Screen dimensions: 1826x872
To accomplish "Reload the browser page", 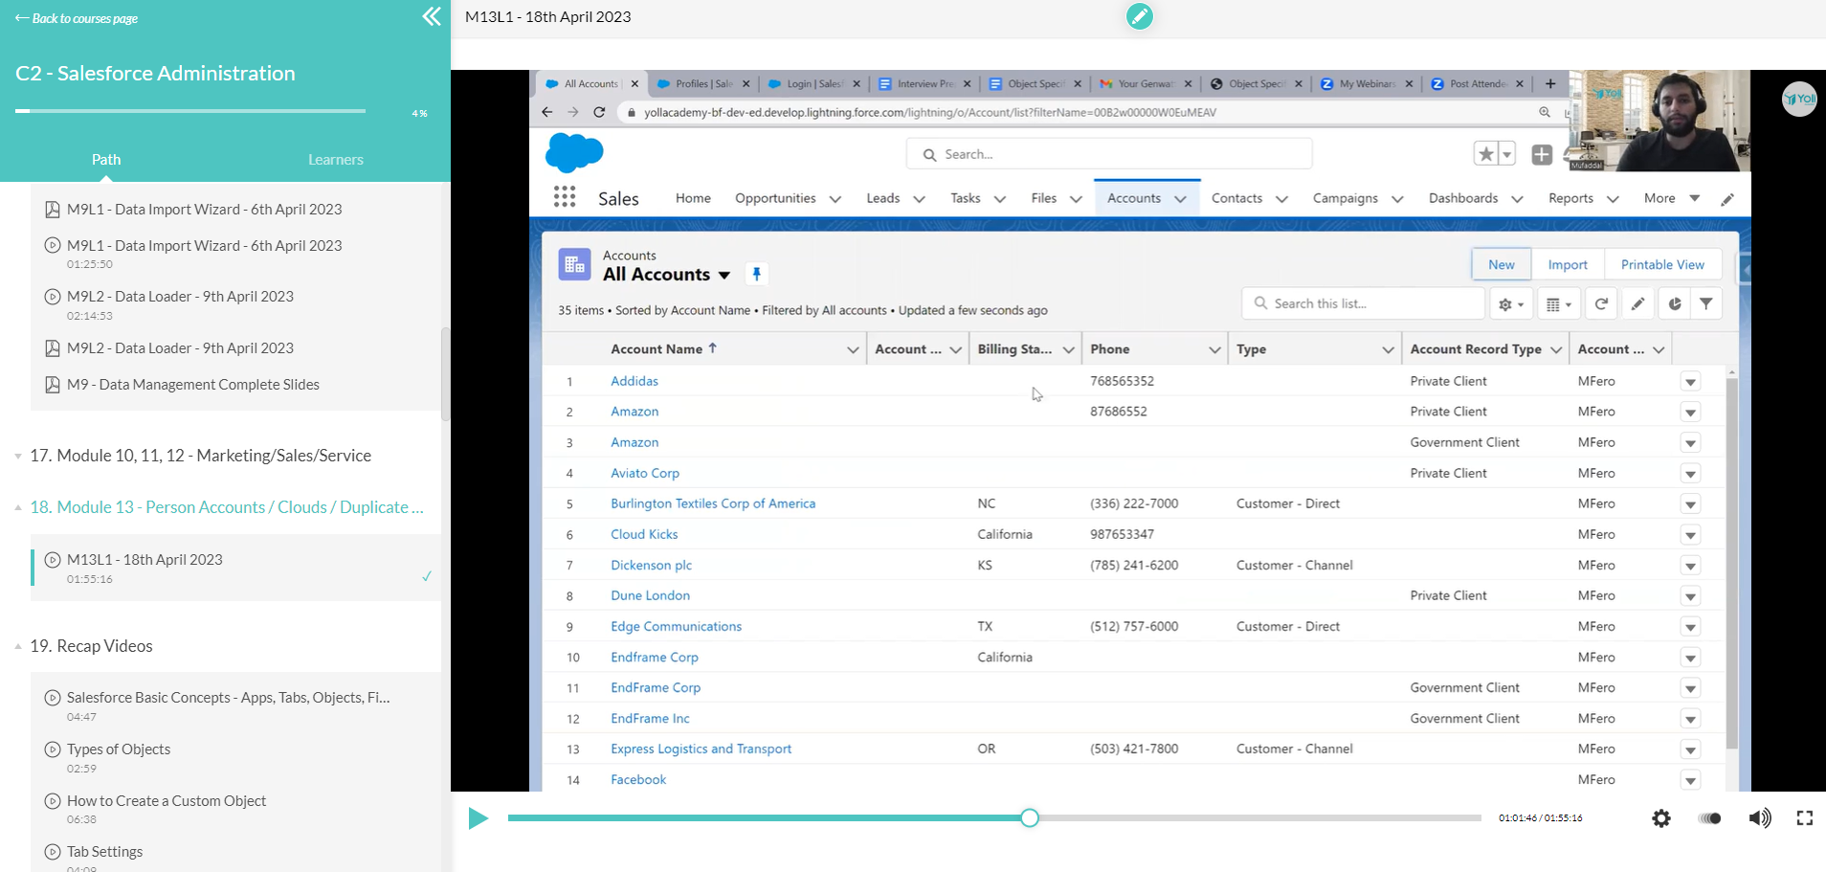I will (x=599, y=112).
